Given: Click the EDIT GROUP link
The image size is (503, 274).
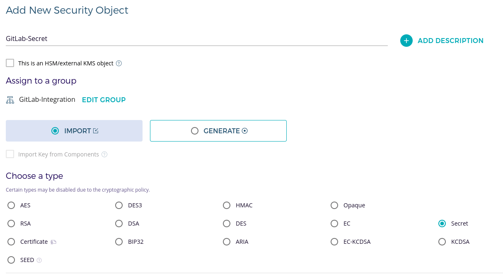Looking at the screenshot, I should click(x=104, y=100).
